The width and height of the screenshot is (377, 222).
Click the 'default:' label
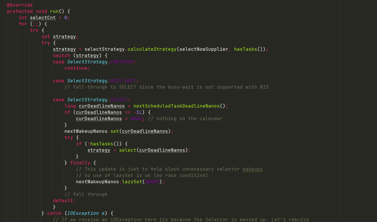point(64,200)
